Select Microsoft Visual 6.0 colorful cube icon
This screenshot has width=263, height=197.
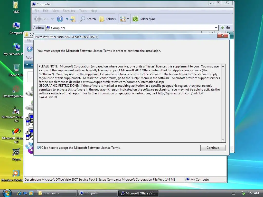[13, 136]
